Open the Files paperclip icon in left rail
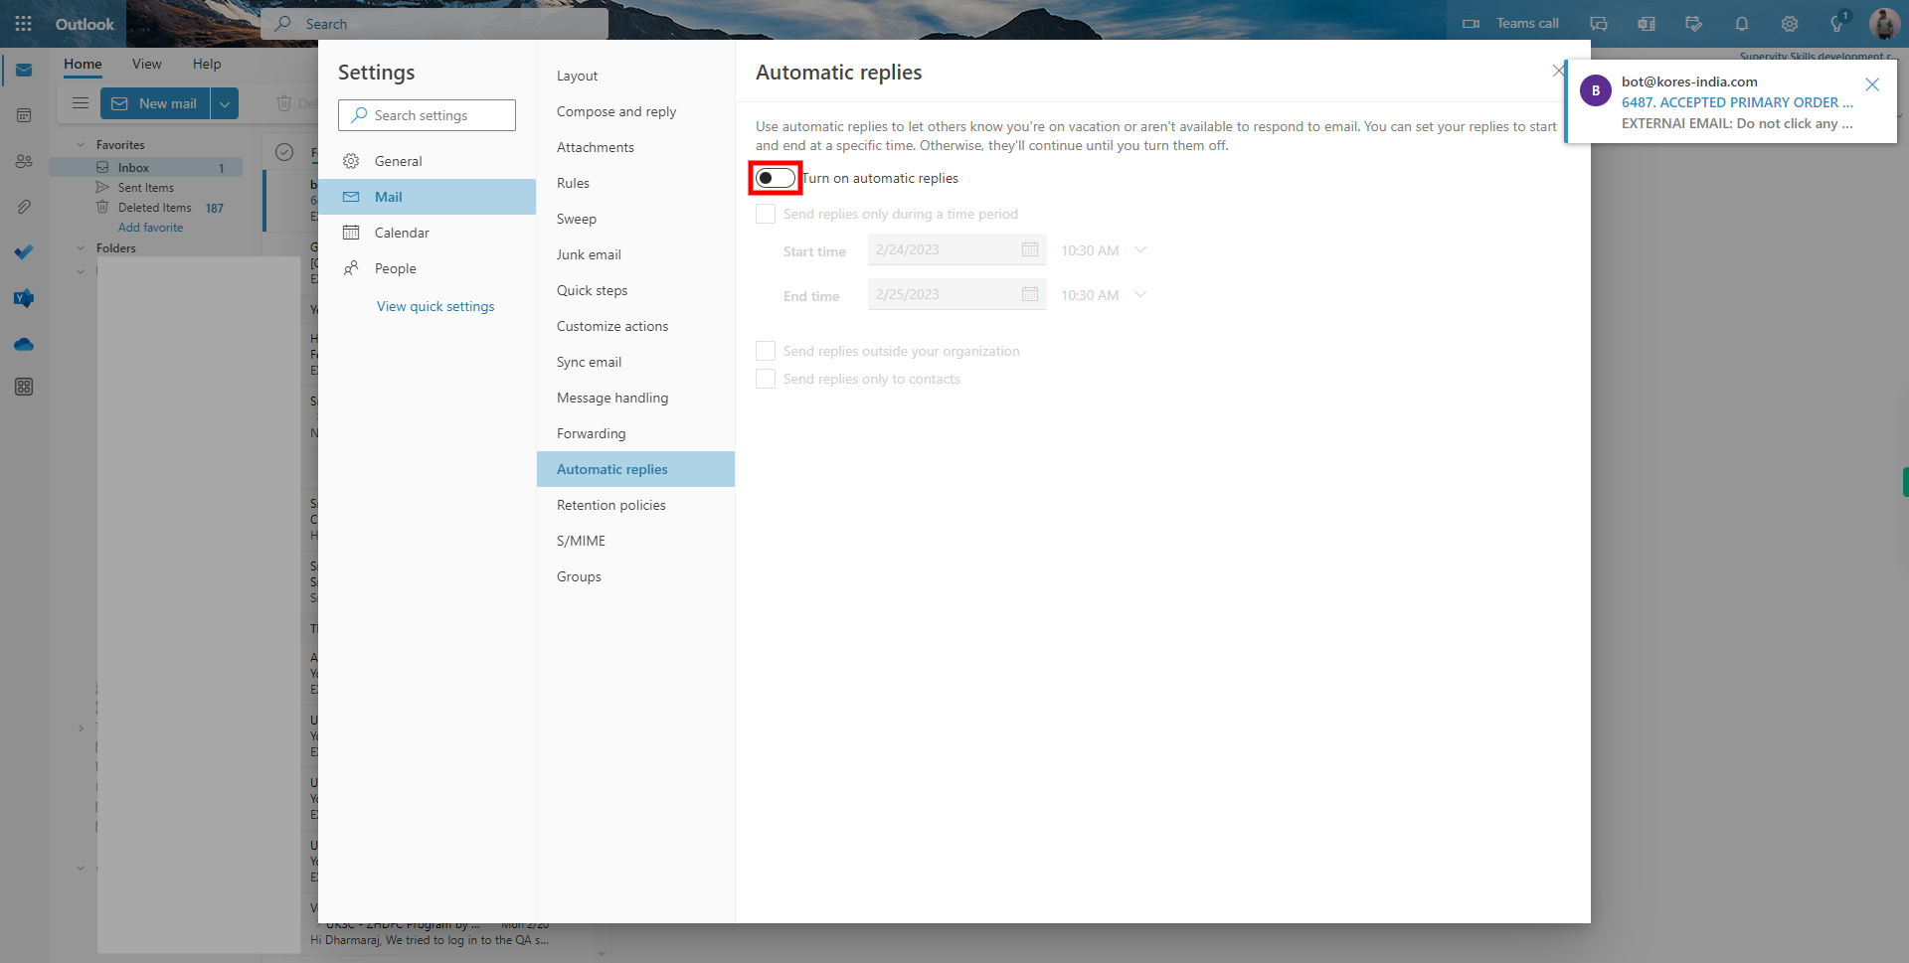Screen dimensions: 1909x963 (24, 207)
